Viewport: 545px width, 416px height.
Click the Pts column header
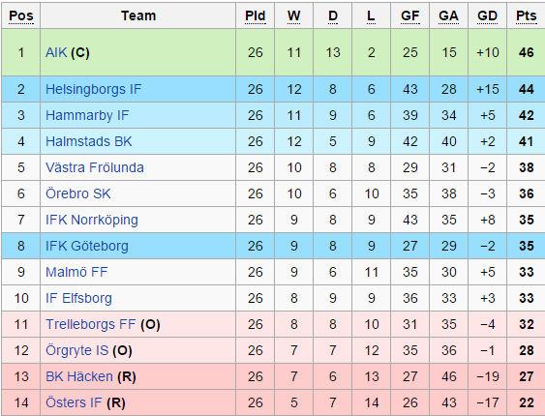click(x=527, y=15)
